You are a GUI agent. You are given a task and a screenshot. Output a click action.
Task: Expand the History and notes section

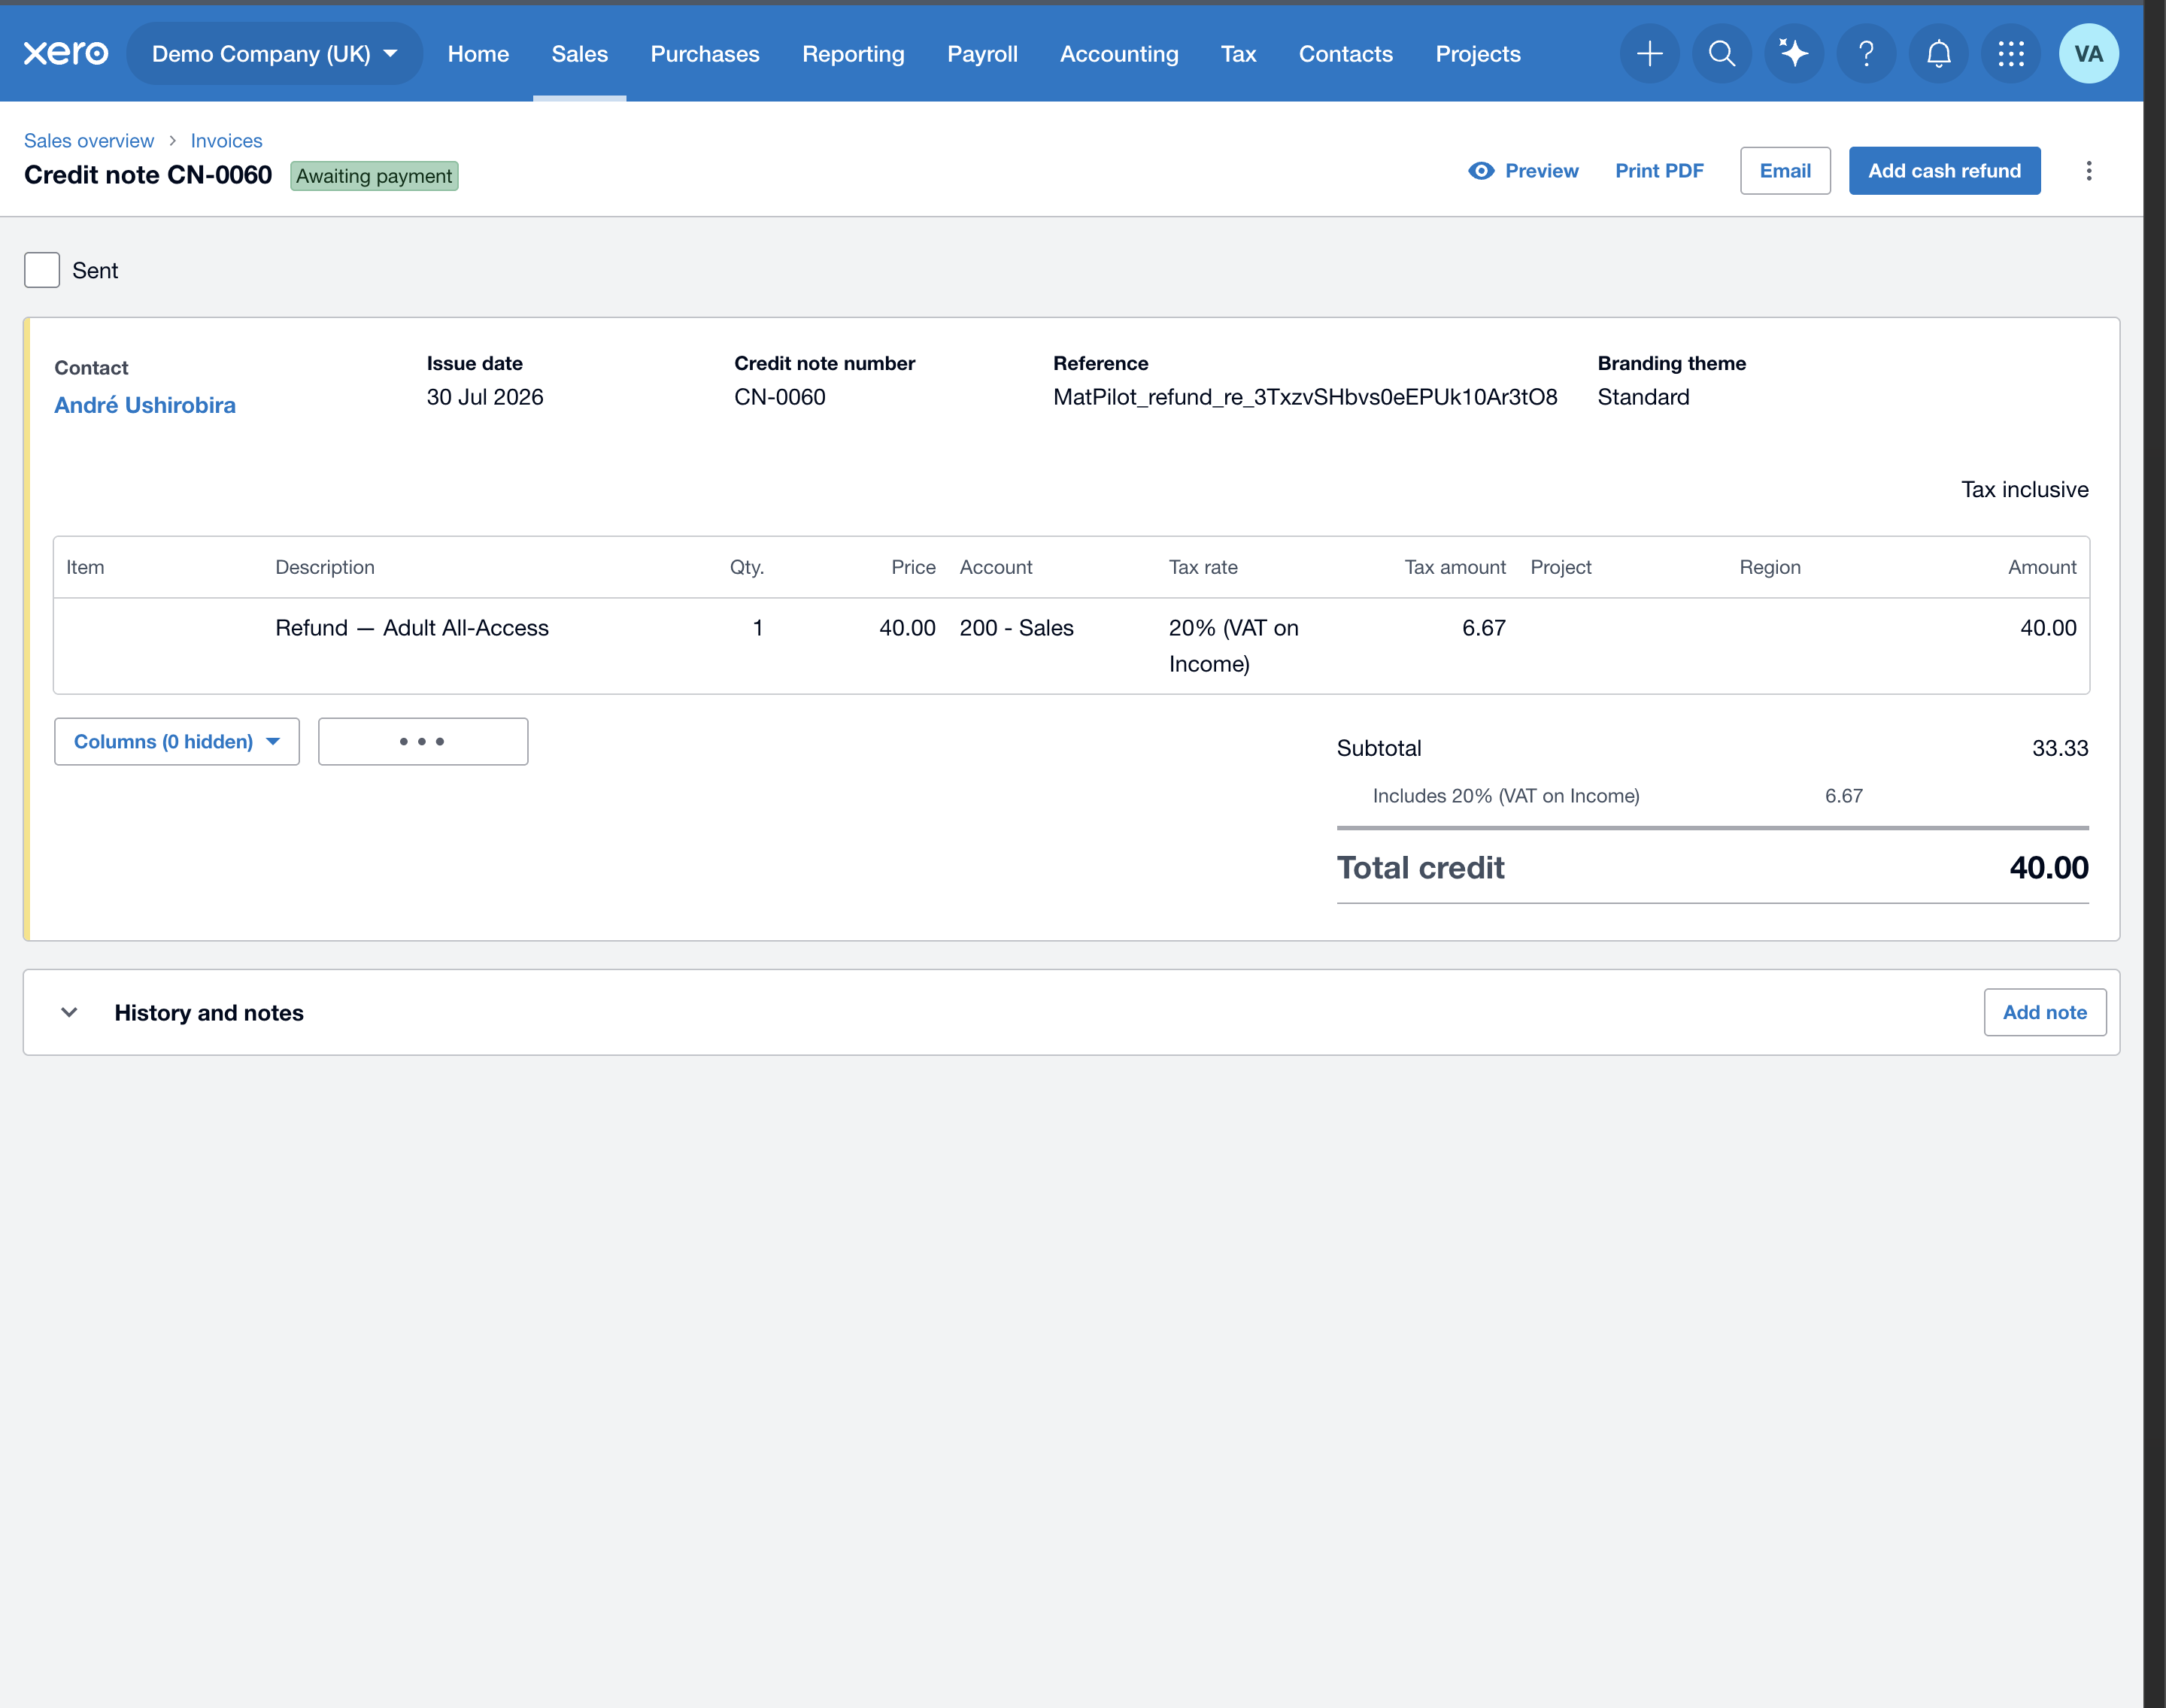pyautogui.click(x=69, y=1012)
